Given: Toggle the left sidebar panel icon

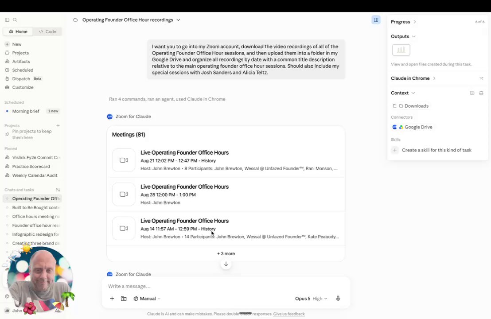Looking at the screenshot, I should [7, 20].
